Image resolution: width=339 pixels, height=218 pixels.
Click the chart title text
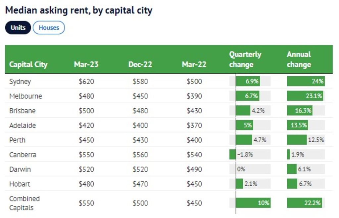(x=78, y=10)
